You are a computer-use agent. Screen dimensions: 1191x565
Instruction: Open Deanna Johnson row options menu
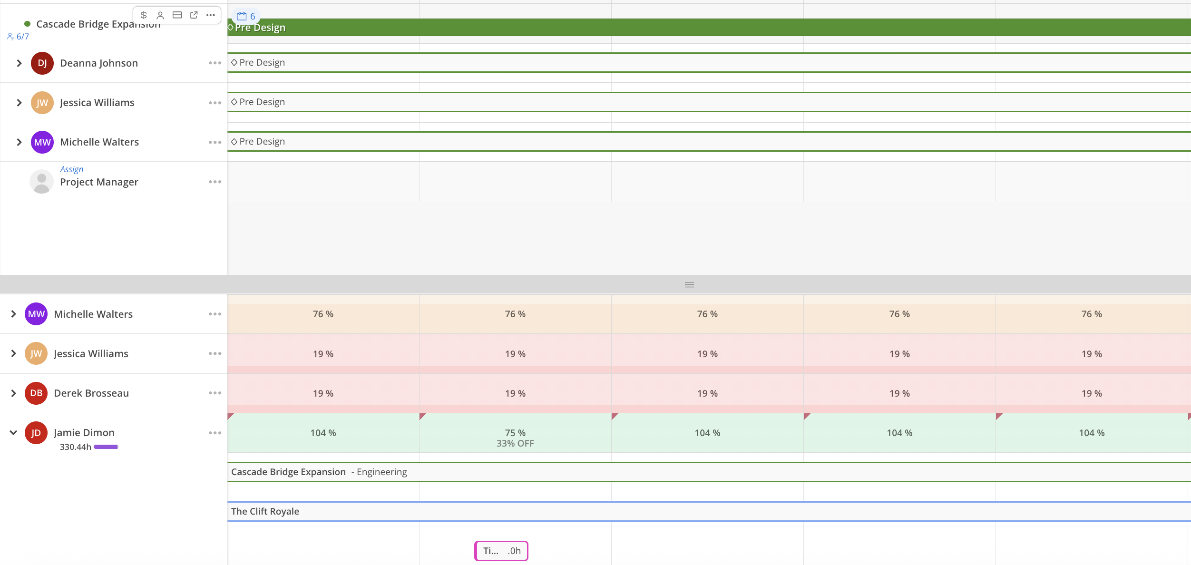point(215,63)
